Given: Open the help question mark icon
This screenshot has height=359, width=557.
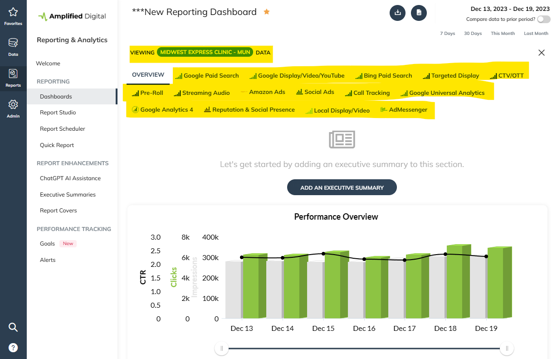Looking at the screenshot, I should (x=13, y=348).
